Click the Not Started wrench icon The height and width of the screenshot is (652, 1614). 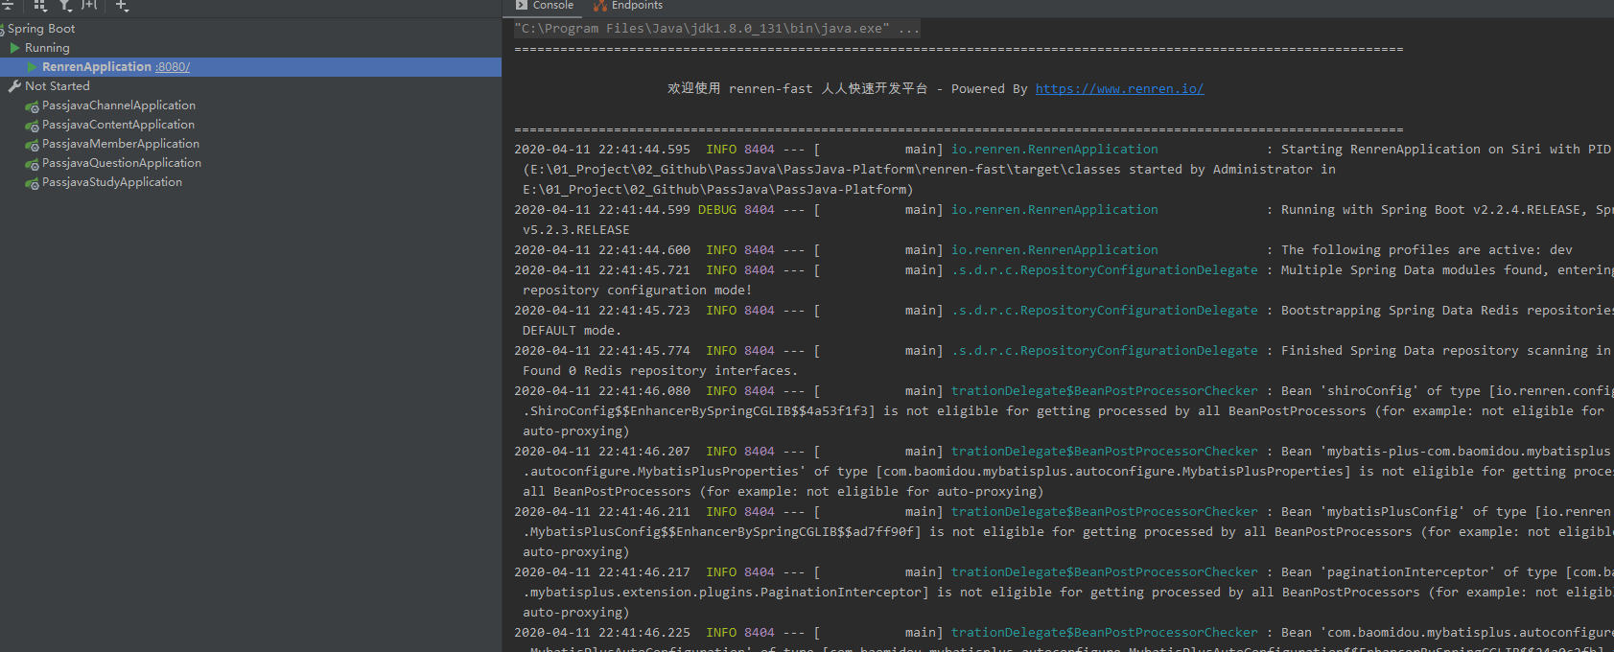click(x=14, y=86)
